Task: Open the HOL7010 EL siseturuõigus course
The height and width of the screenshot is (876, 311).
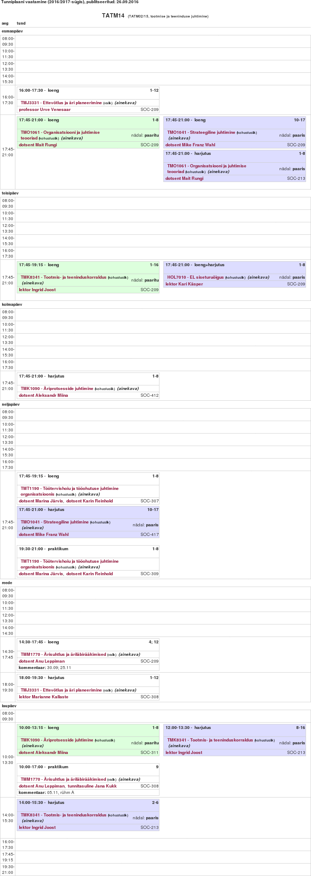Action: click(195, 277)
